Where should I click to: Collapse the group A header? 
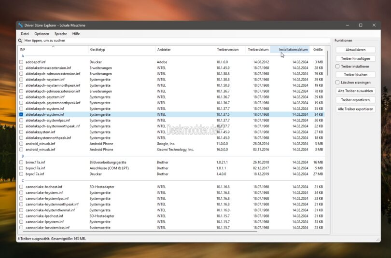[x=23, y=56]
